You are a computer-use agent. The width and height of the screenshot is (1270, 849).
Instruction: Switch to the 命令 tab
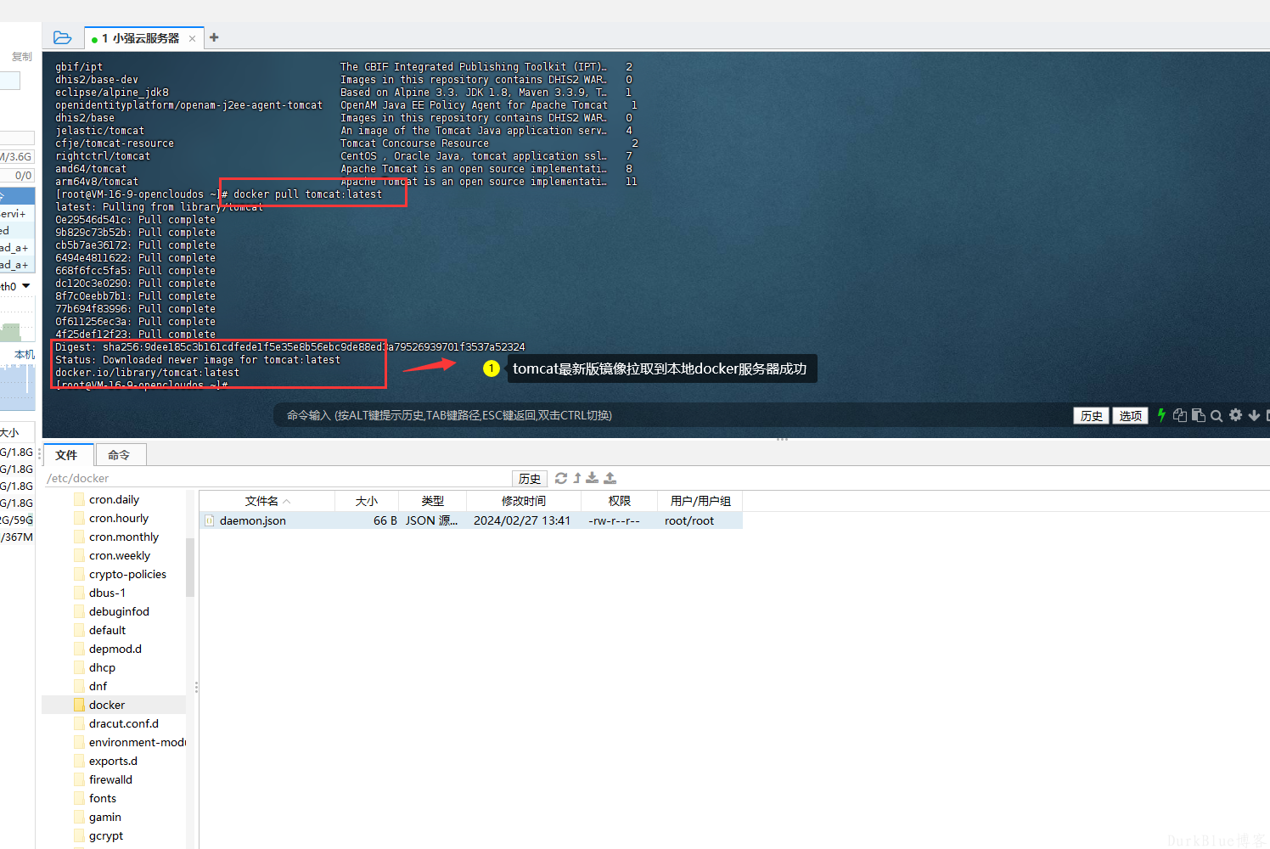click(120, 455)
